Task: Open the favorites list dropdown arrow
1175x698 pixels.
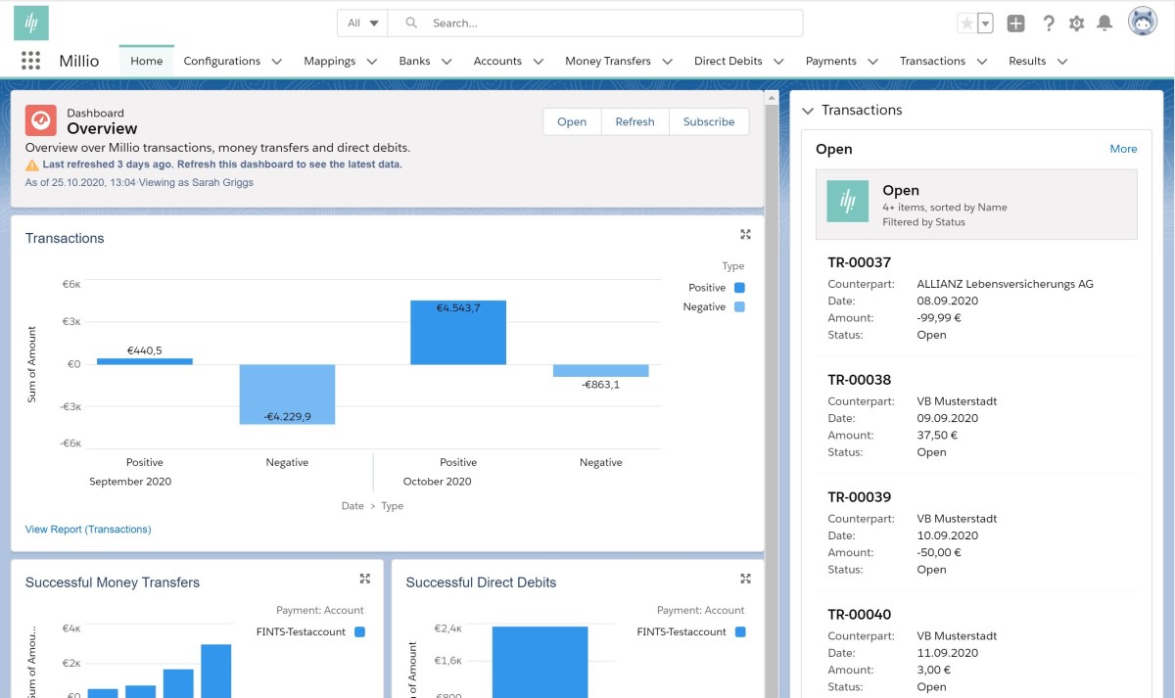Action: (986, 23)
